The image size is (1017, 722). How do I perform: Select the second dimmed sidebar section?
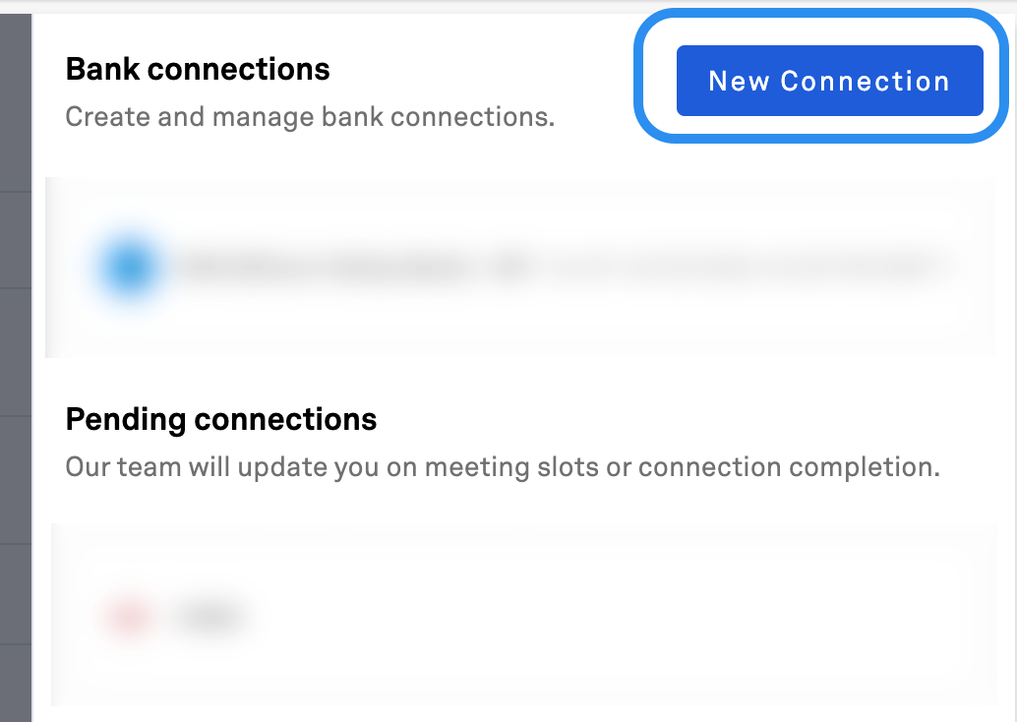tap(16, 240)
